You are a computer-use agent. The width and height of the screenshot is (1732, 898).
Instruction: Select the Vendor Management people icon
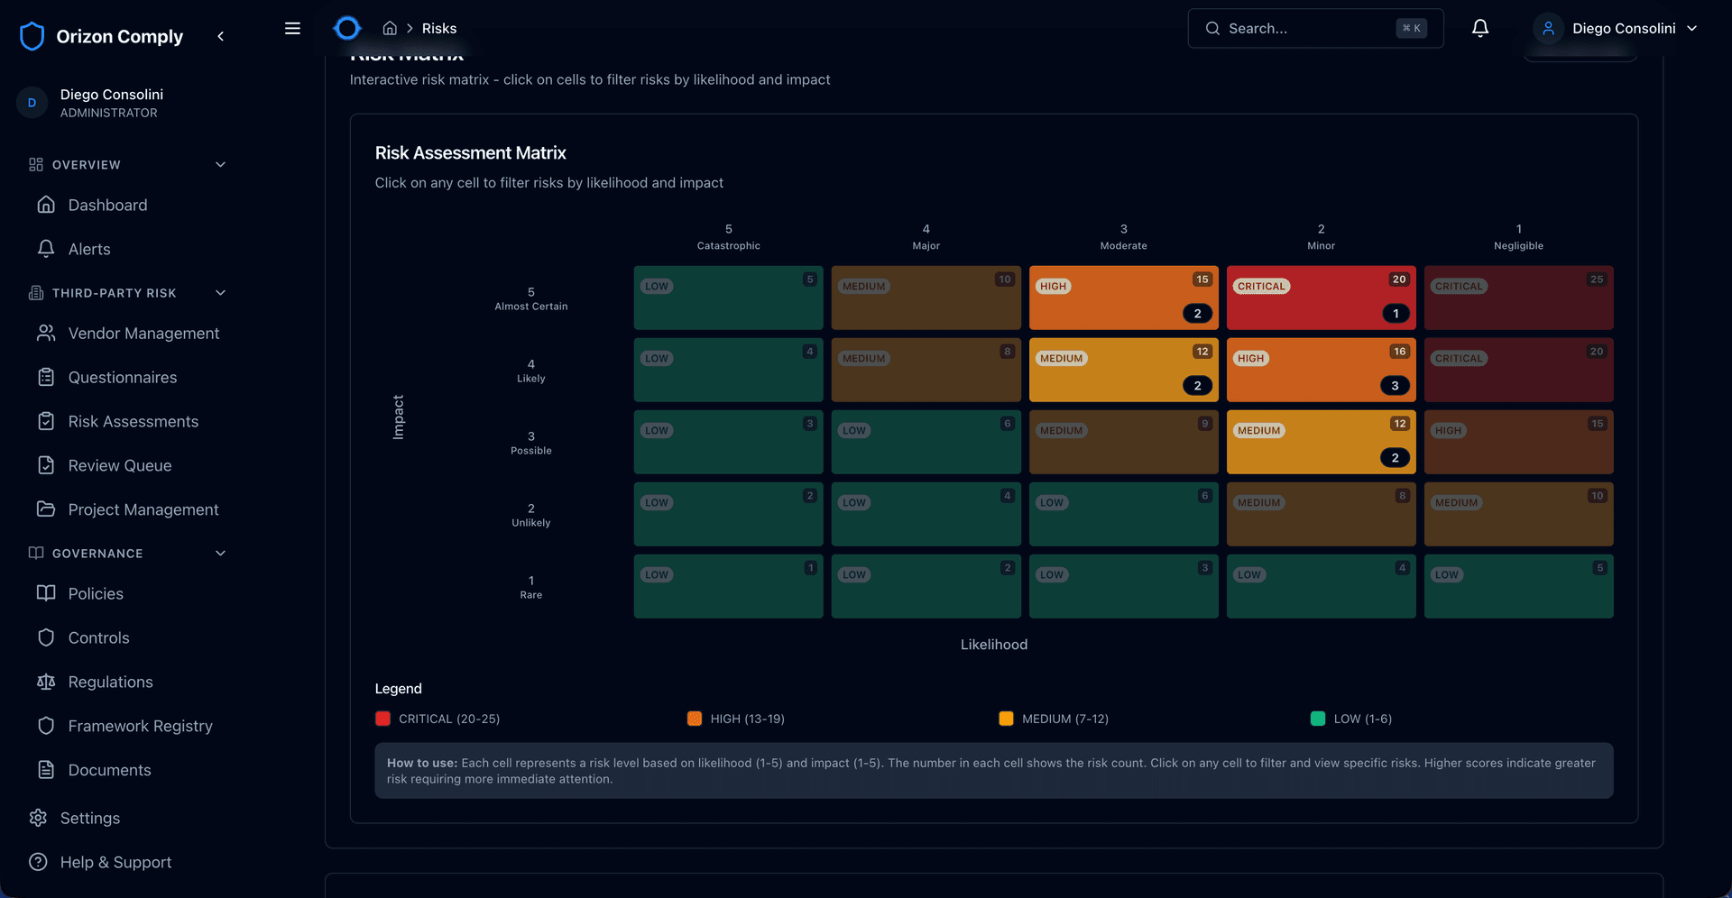[x=47, y=333]
